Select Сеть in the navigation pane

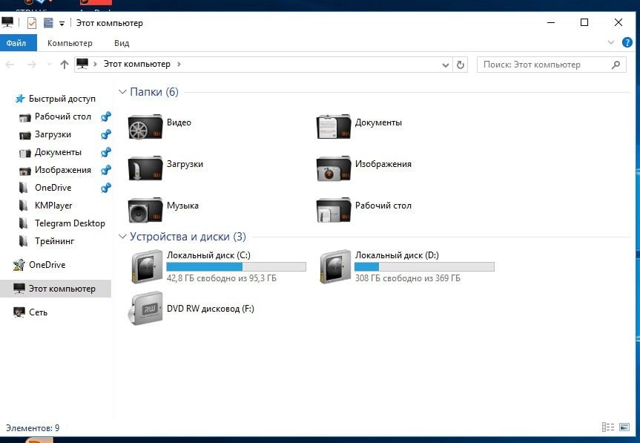(x=38, y=312)
